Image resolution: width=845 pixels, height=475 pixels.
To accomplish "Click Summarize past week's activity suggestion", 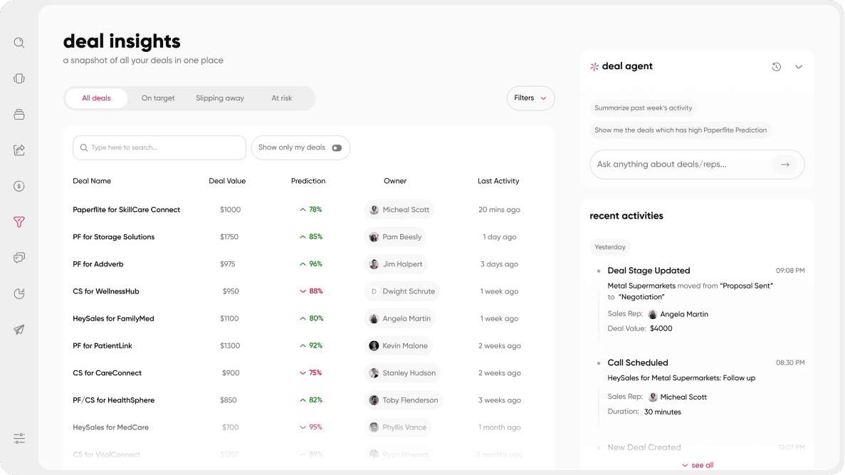I will [x=643, y=108].
